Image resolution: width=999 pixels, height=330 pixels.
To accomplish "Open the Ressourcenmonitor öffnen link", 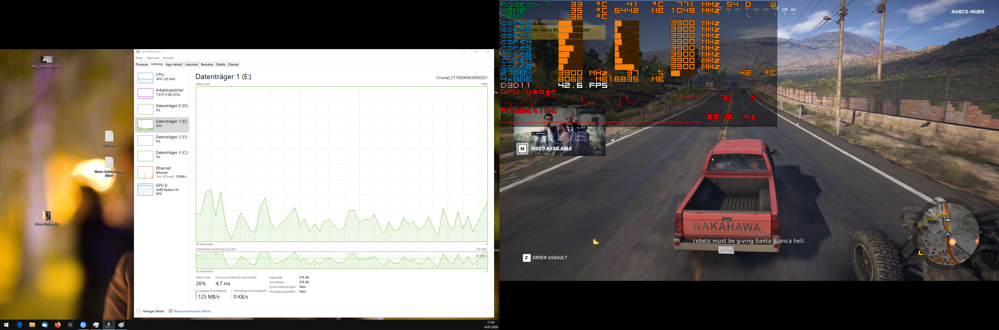I will coord(192,311).
